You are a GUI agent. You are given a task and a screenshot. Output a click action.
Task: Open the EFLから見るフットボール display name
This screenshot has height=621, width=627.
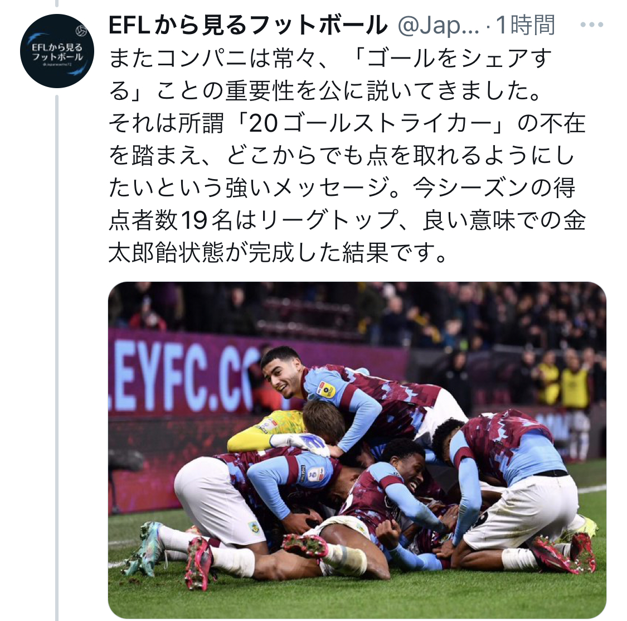click(x=248, y=25)
